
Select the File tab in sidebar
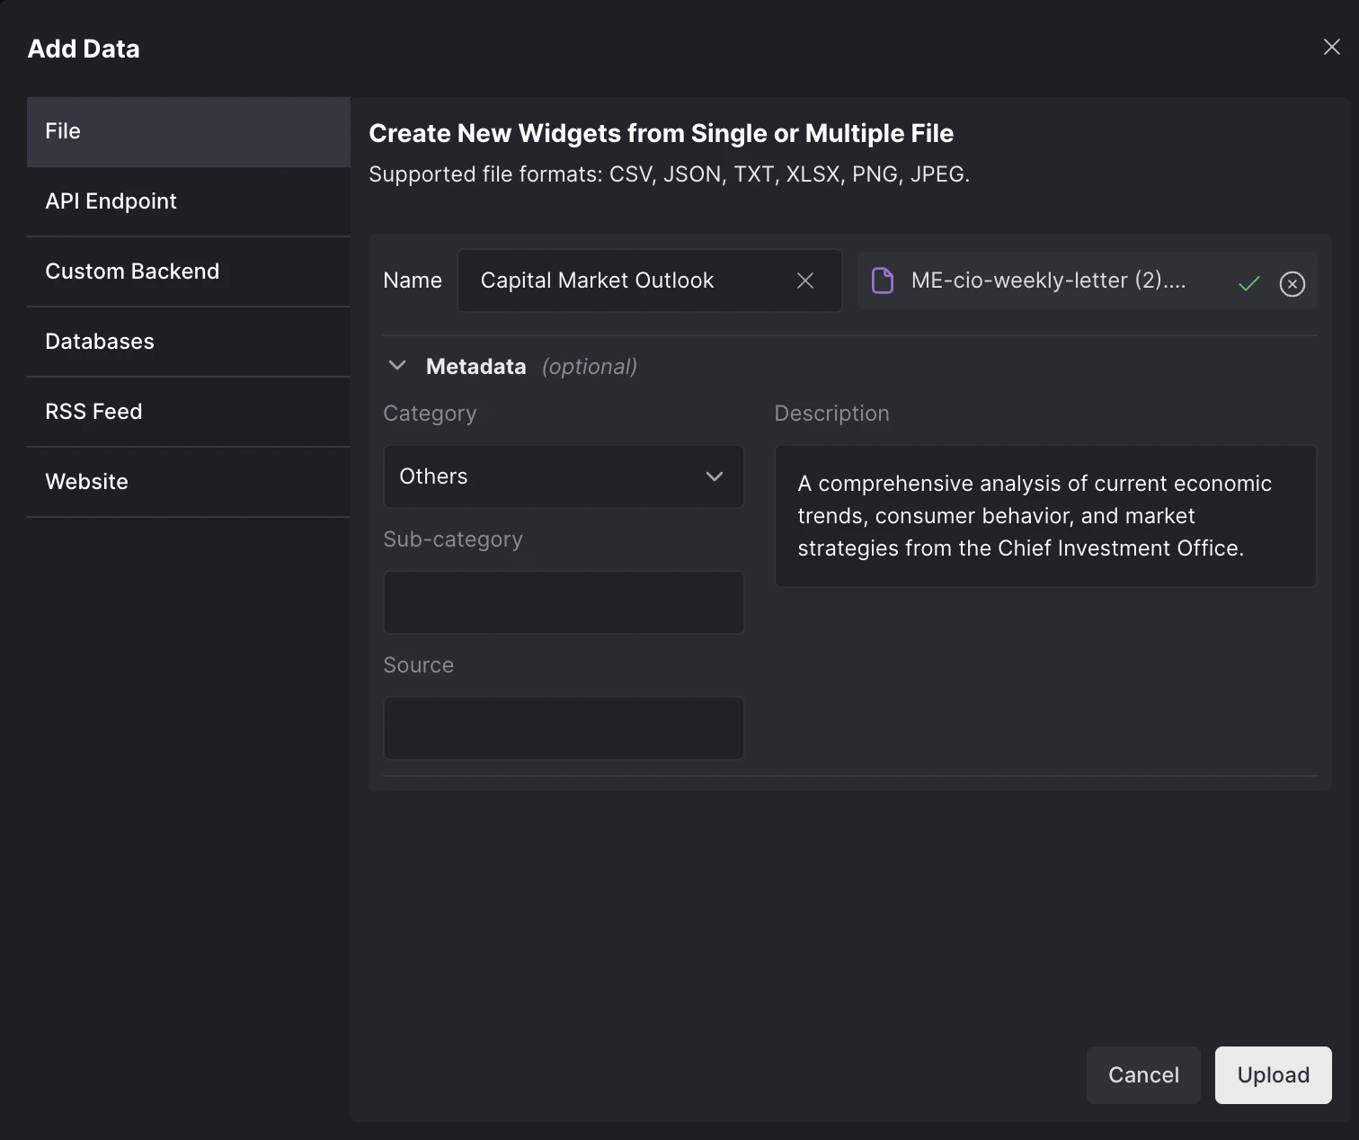click(x=189, y=131)
